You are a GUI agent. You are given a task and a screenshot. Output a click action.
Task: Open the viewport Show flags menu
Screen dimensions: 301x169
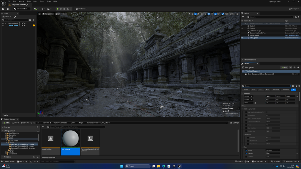click(x=64, y=14)
